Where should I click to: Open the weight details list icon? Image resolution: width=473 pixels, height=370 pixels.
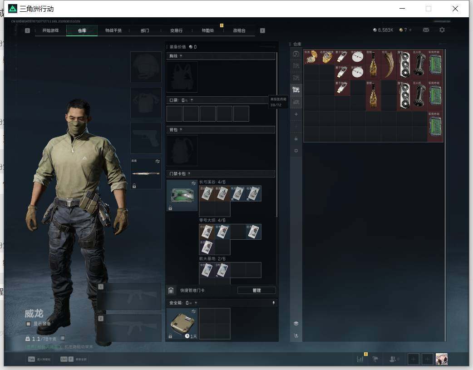(62, 338)
